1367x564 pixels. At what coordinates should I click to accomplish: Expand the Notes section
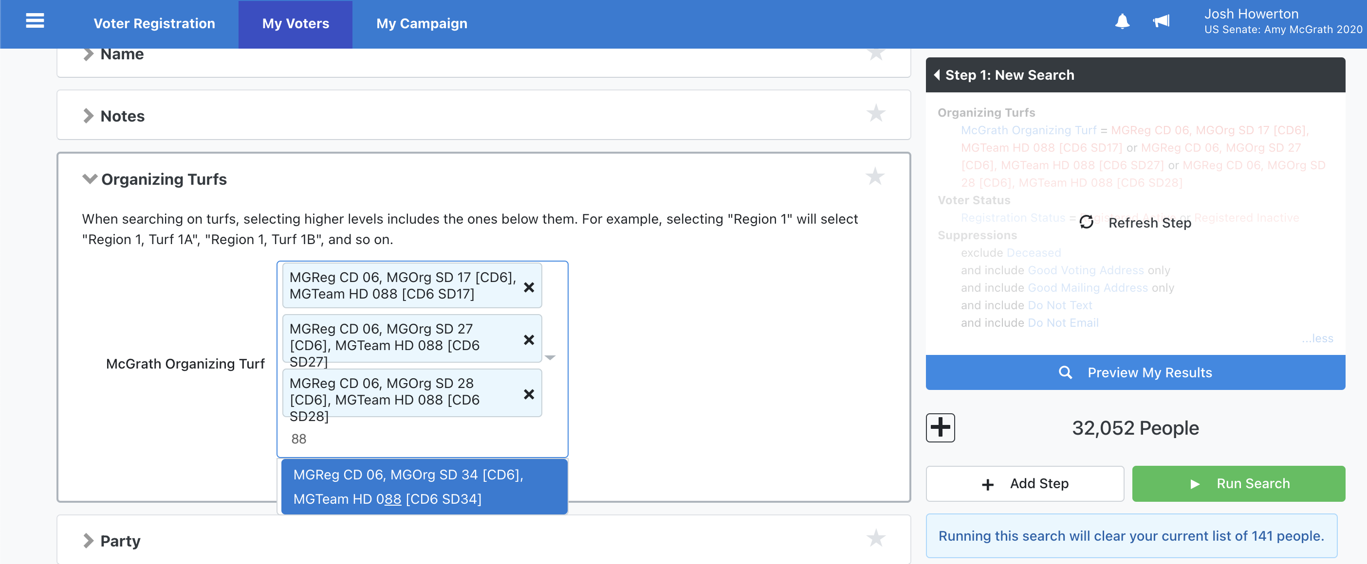(88, 116)
